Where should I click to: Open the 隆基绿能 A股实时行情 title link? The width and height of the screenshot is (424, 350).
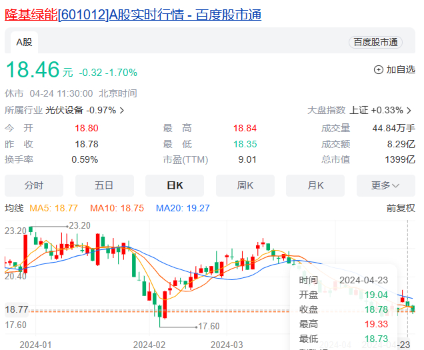click(x=133, y=15)
